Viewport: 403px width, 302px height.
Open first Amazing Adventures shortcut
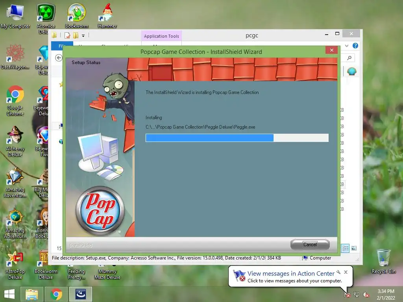[x=15, y=182]
